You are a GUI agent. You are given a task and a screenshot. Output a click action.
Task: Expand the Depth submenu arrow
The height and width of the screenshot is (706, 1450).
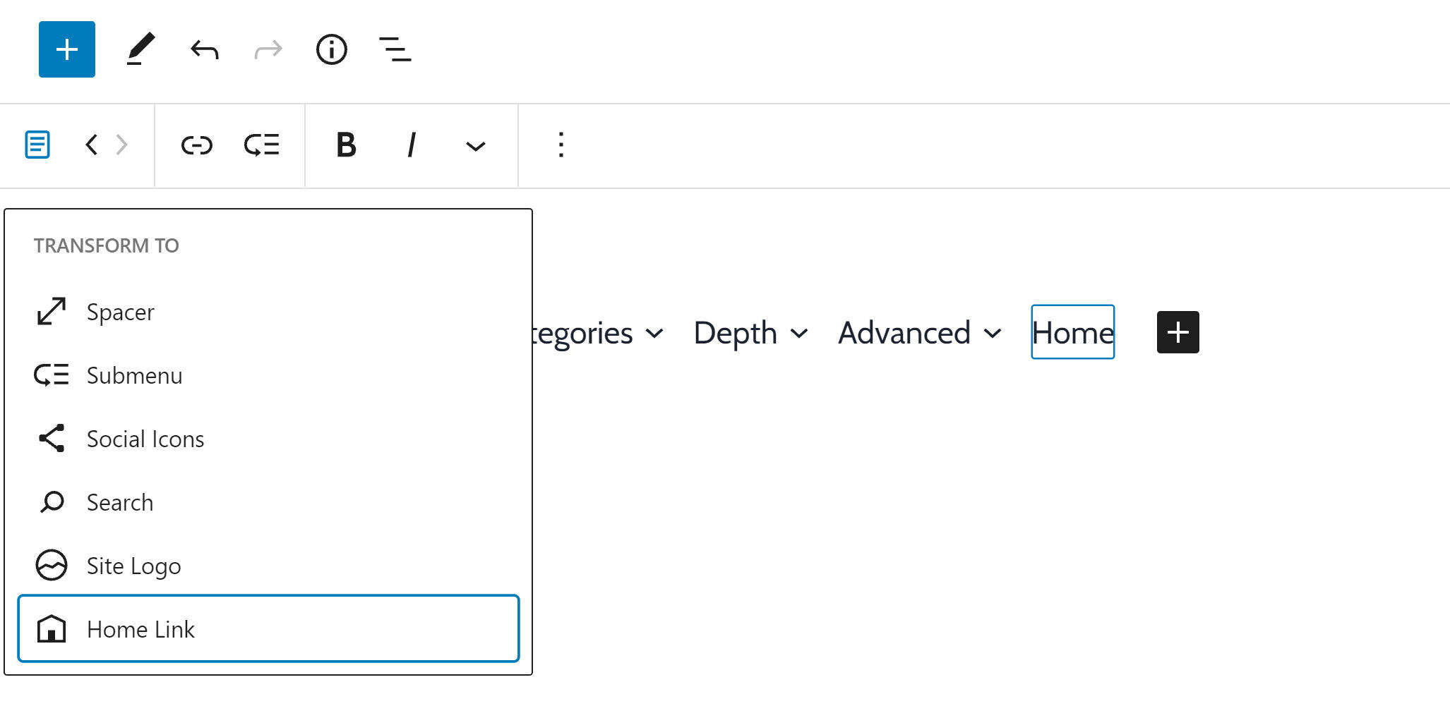click(x=799, y=334)
